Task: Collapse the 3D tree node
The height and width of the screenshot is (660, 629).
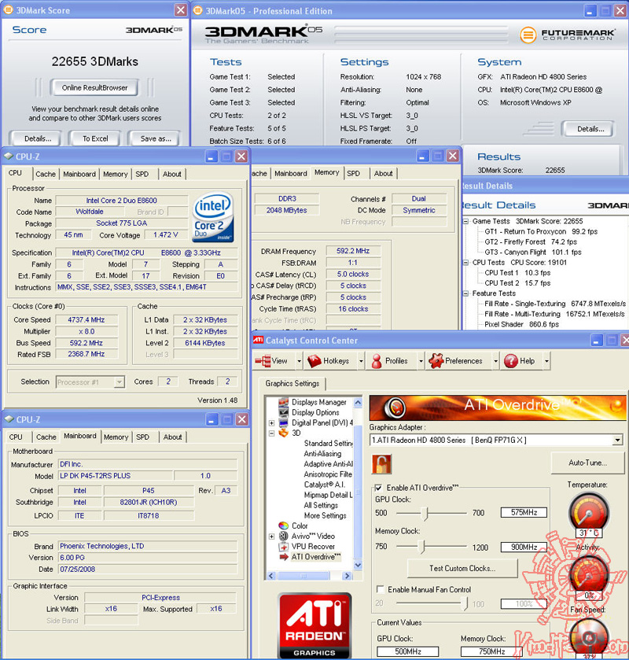Action: pyautogui.click(x=272, y=433)
